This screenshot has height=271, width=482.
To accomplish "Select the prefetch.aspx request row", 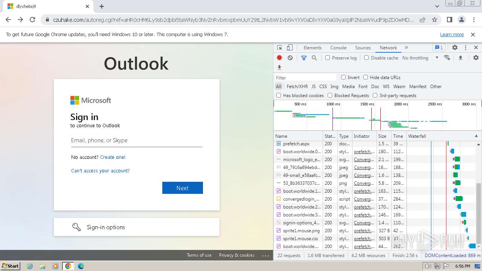I will [x=375, y=144].
